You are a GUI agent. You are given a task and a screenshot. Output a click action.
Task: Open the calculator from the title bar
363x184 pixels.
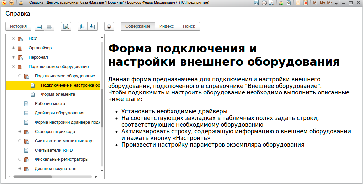click(x=298, y=3)
